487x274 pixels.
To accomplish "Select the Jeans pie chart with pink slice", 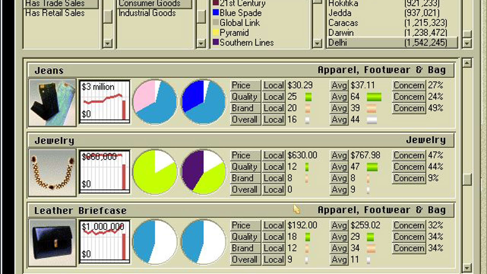I will [155, 102].
